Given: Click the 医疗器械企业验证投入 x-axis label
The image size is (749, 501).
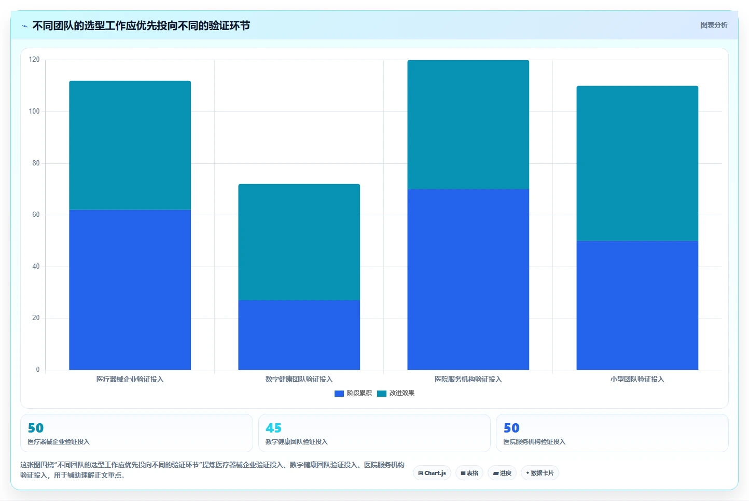Looking at the screenshot, I should tap(130, 380).
